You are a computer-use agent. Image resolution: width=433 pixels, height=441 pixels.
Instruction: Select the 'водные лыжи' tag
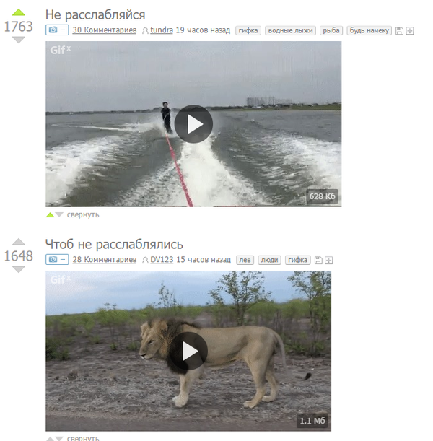[290, 30]
